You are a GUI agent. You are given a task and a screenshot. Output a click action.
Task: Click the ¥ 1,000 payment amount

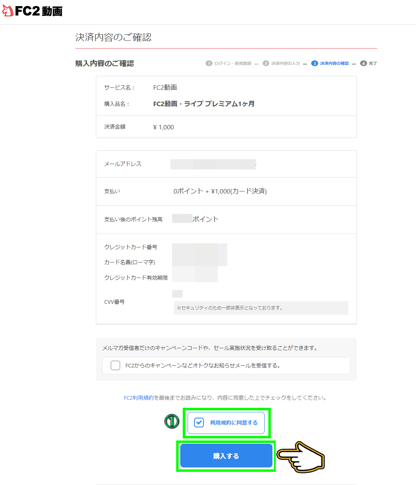click(x=164, y=127)
